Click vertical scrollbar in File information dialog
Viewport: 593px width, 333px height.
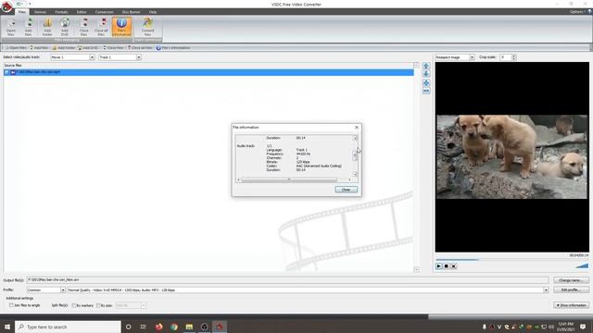pyautogui.click(x=355, y=156)
